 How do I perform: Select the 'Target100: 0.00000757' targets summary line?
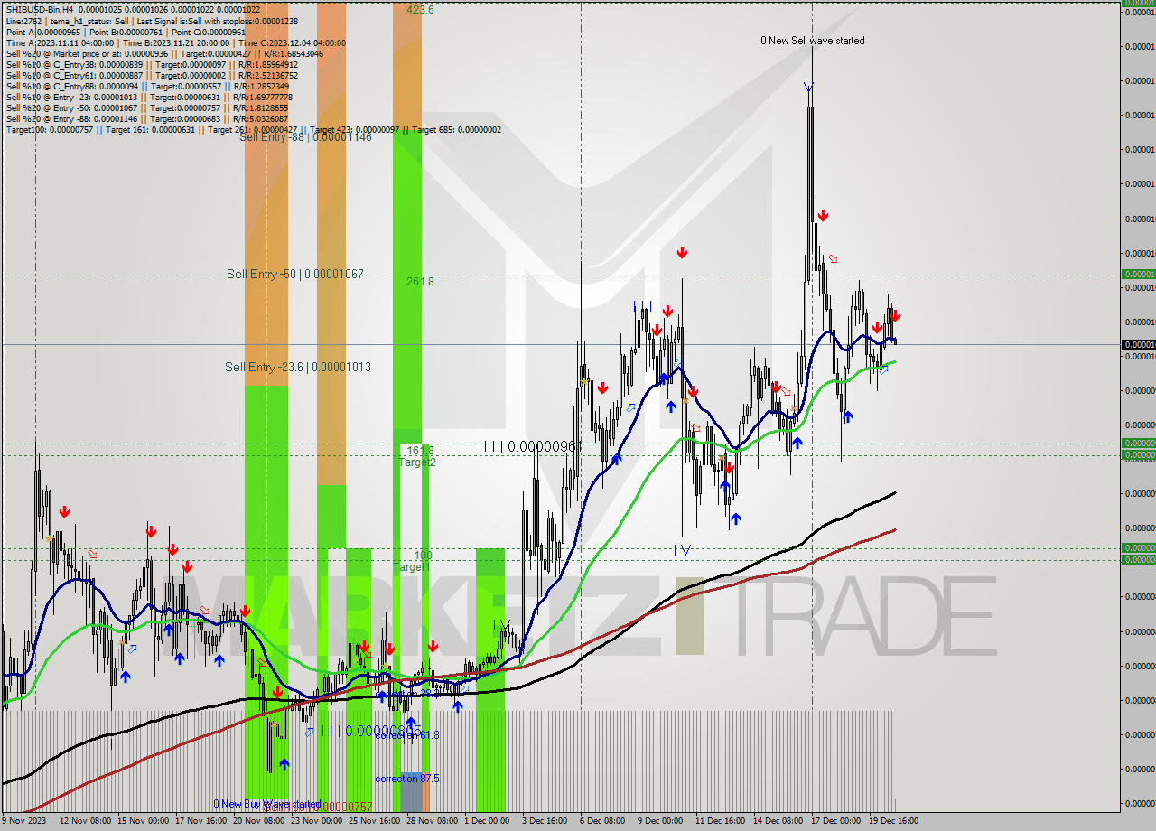coord(254,129)
